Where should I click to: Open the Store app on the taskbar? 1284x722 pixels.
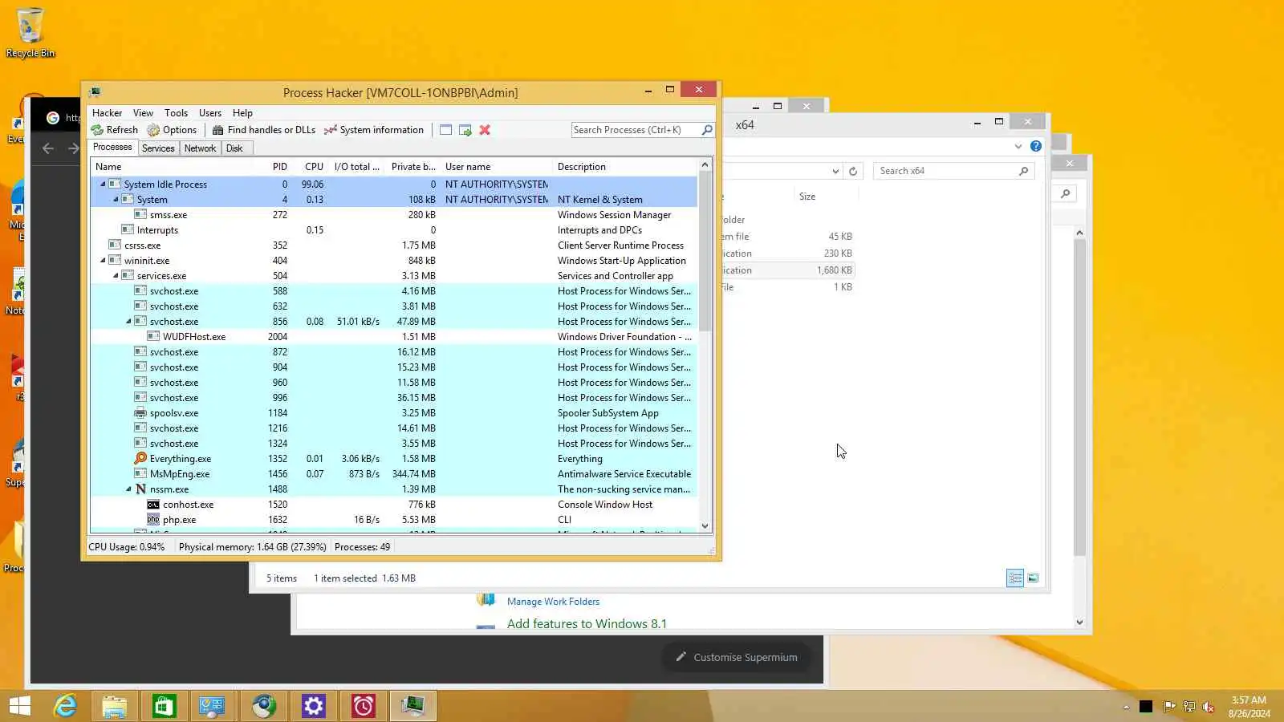165,706
